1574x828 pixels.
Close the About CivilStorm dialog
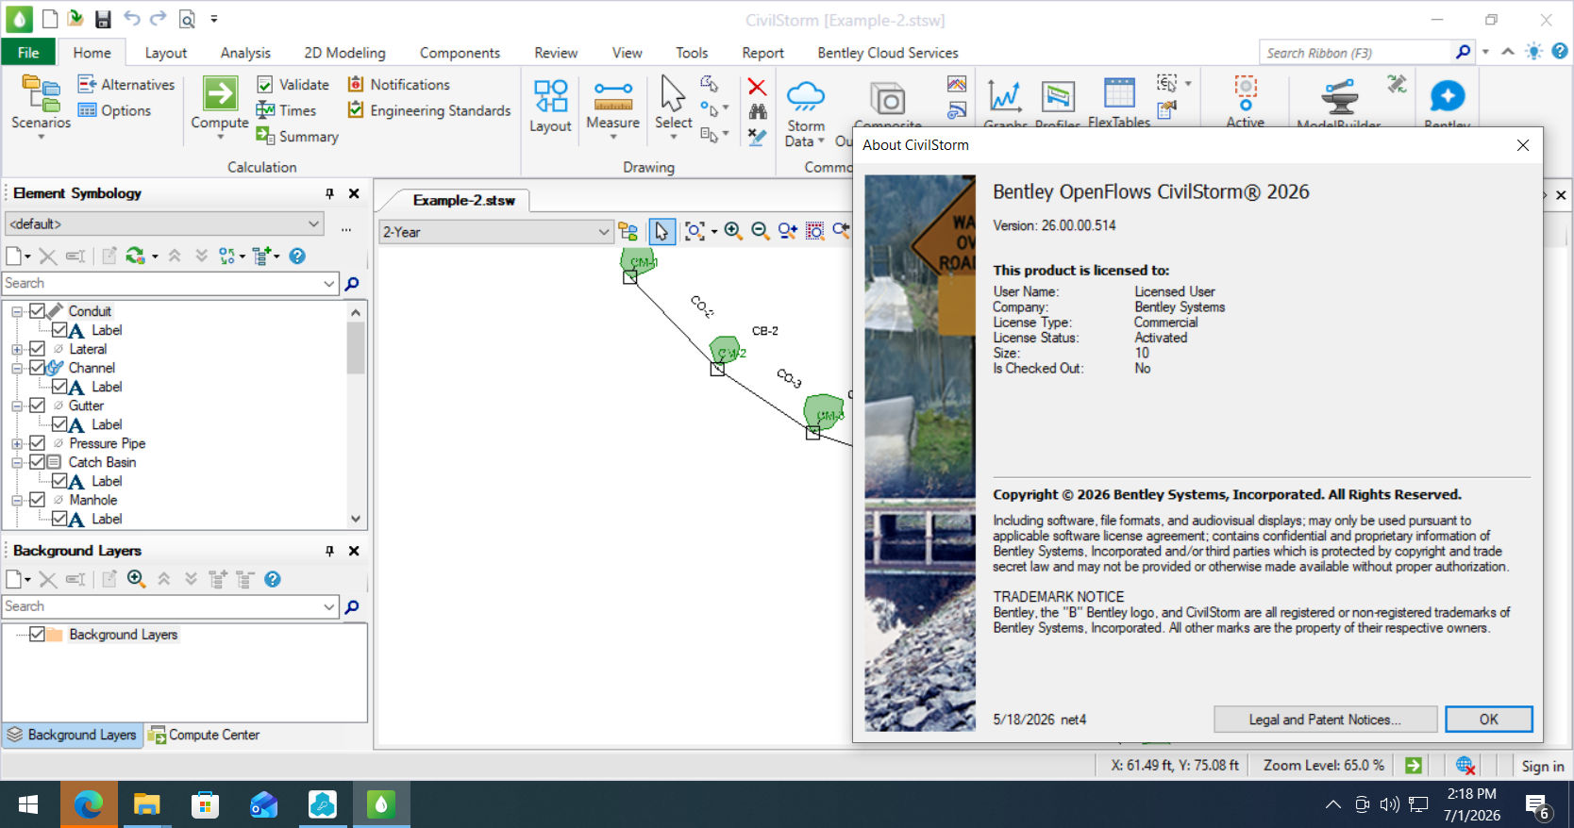[1522, 144]
